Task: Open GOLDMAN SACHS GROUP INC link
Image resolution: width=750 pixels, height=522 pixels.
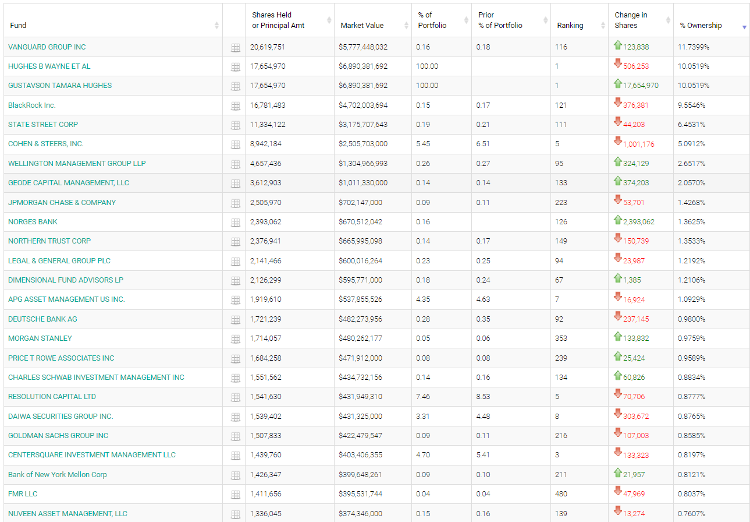Action: click(58, 436)
